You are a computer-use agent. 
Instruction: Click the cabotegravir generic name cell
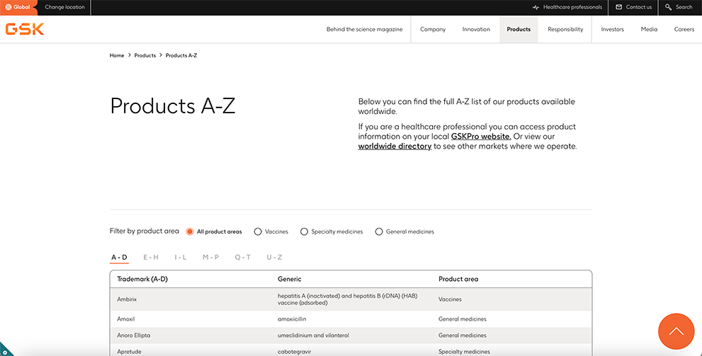pos(294,352)
